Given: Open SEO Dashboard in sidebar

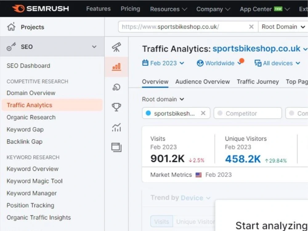Looking at the screenshot, I should click(28, 66).
